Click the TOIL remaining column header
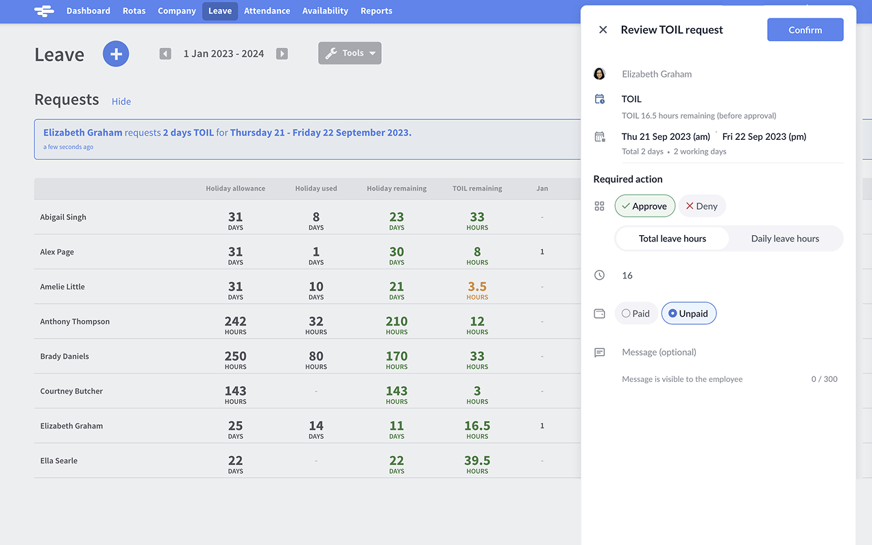The image size is (872, 545). coord(477,189)
